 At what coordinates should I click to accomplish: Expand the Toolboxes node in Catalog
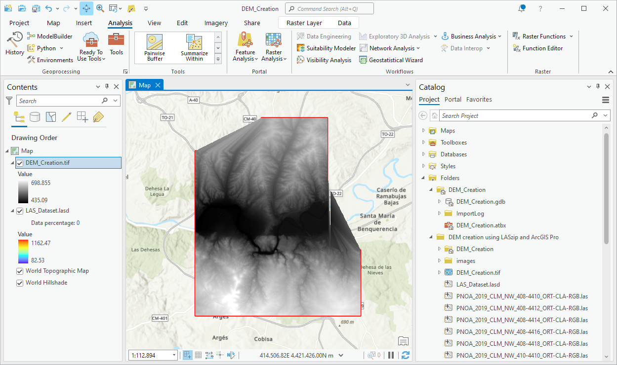(423, 143)
